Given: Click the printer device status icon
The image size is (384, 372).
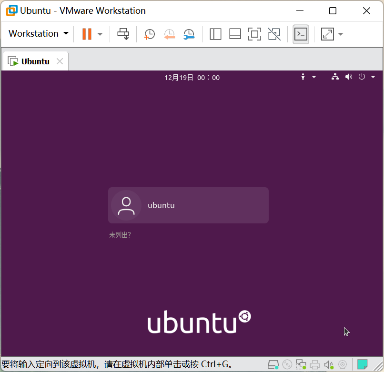Looking at the screenshot, I should coord(315,365).
